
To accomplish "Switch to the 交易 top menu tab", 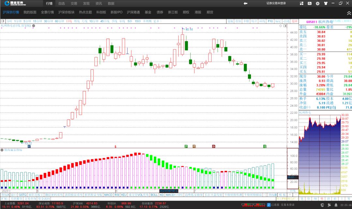I will [74, 4].
